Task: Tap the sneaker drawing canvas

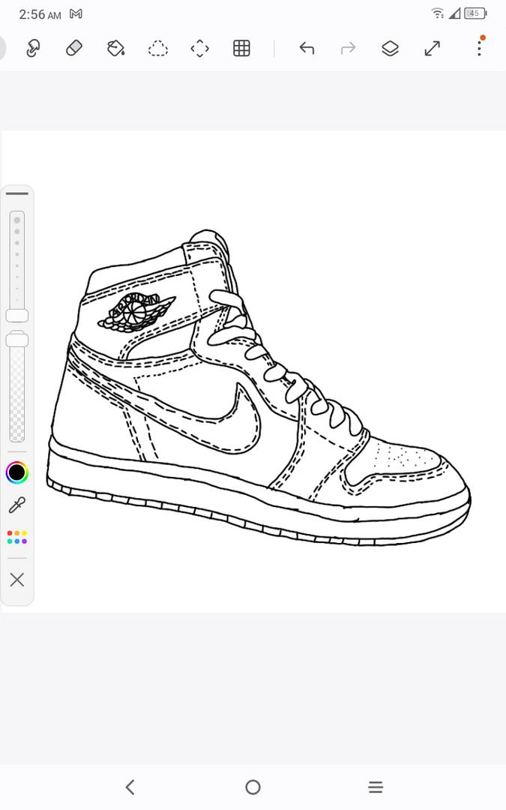Action: pos(254,371)
